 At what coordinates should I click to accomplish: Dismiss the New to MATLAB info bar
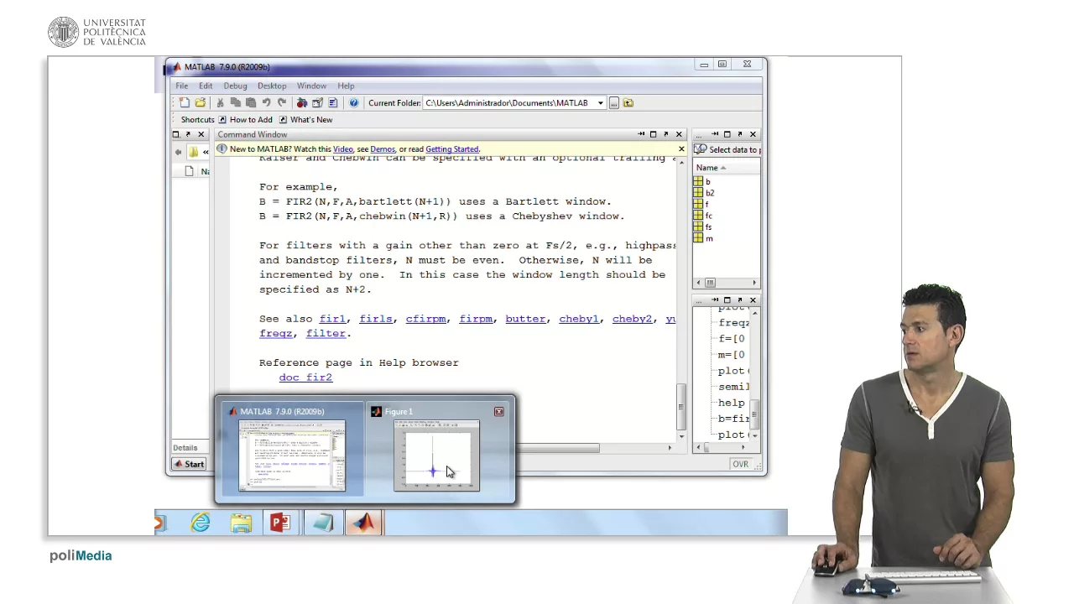coord(681,148)
